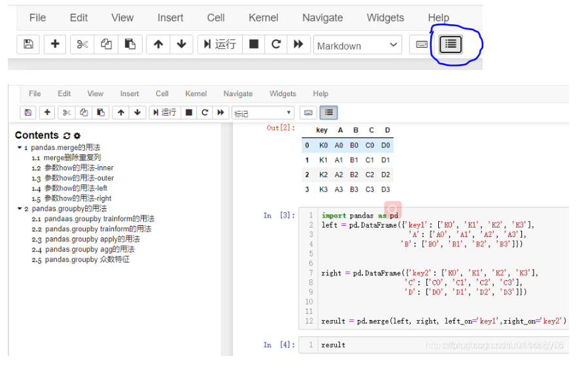Go to 参数how的用法-outer contents link
Viewport: 588px width, 373px height.
(78, 178)
